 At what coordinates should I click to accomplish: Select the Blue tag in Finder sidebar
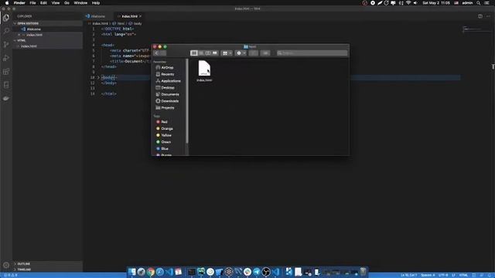pyautogui.click(x=165, y=148)
